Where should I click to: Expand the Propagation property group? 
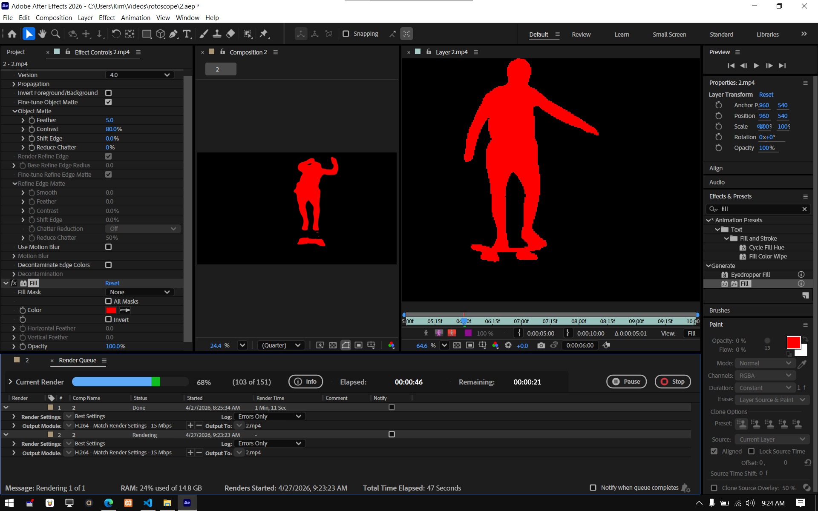14,84
